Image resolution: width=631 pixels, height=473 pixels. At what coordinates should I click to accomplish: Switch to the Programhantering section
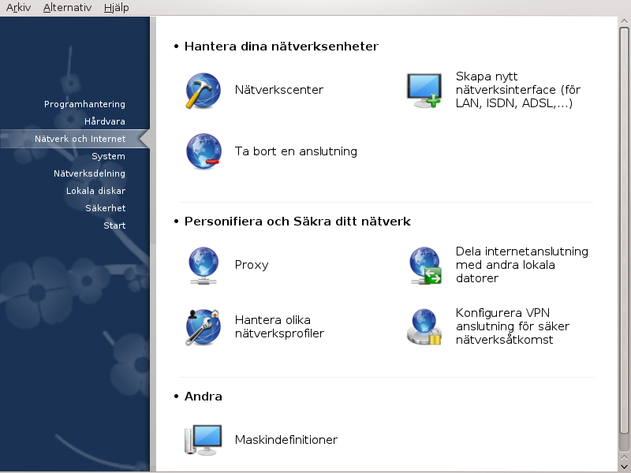(84, 104)
